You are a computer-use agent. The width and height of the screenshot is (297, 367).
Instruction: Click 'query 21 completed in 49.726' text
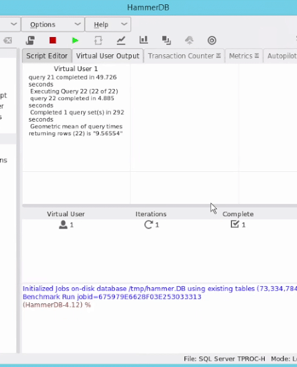[x=72, y=77]
